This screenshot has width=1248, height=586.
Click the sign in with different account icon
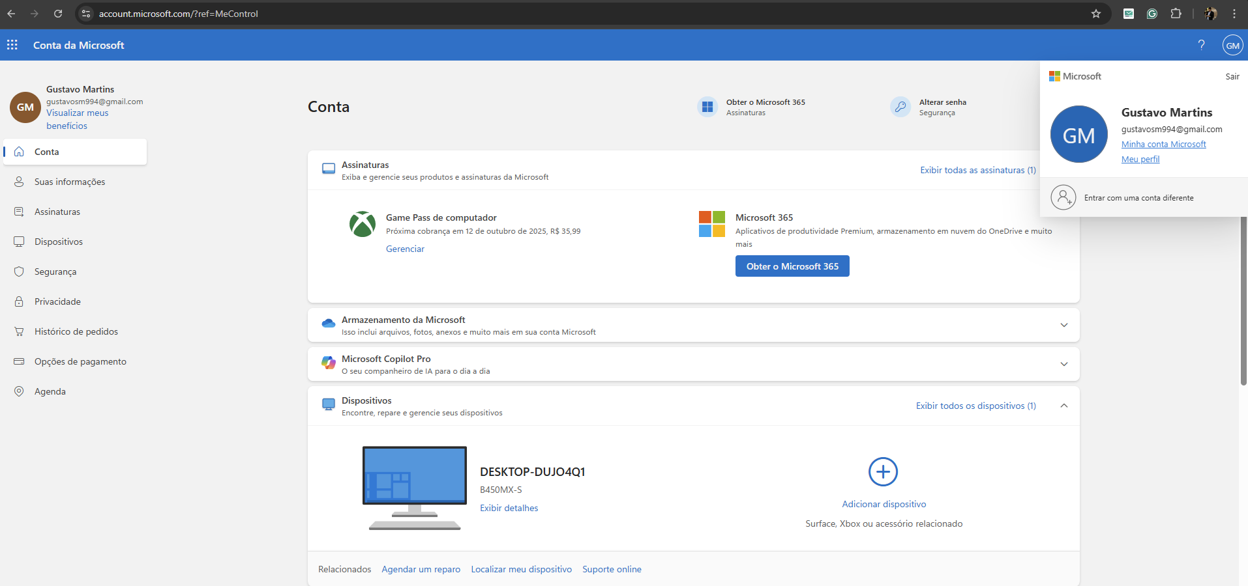(1063, 197)
